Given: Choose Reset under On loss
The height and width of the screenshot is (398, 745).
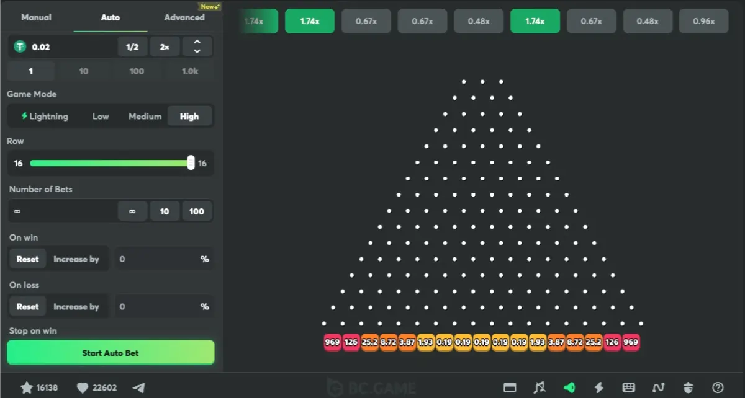Looking at the screenshot, I should pos(27,306).
